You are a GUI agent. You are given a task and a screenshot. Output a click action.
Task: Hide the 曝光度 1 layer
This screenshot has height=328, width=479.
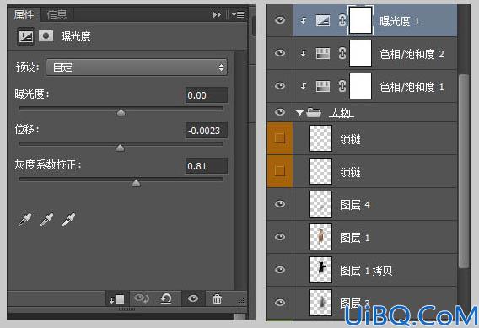pyautogui.click(x=280, y=20)
